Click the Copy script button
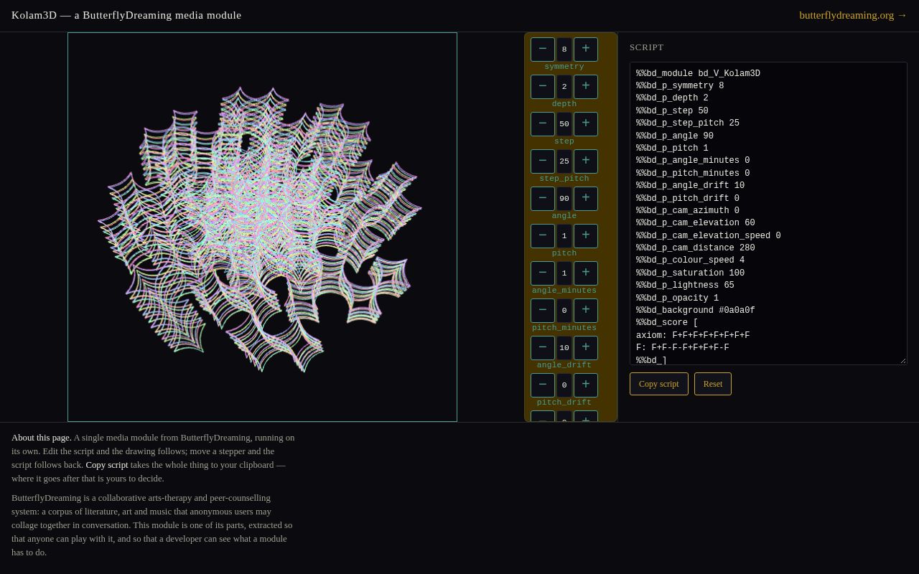Image resolution: width=919 pixels, height=574 pixels. click(659, 384)
